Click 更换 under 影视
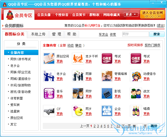The height and width of the screenshot is (137, 167). pyautogui.click(x=118, y=96)
